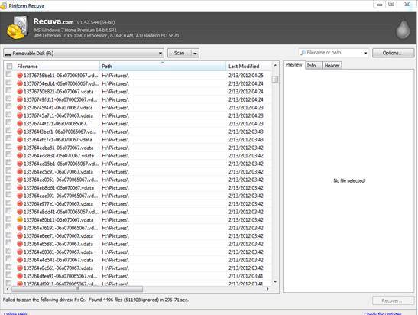Screen dimensions: 418x315
Task: Click the Piriform Recuva title bar icon
Action: [x=4, y=6]
